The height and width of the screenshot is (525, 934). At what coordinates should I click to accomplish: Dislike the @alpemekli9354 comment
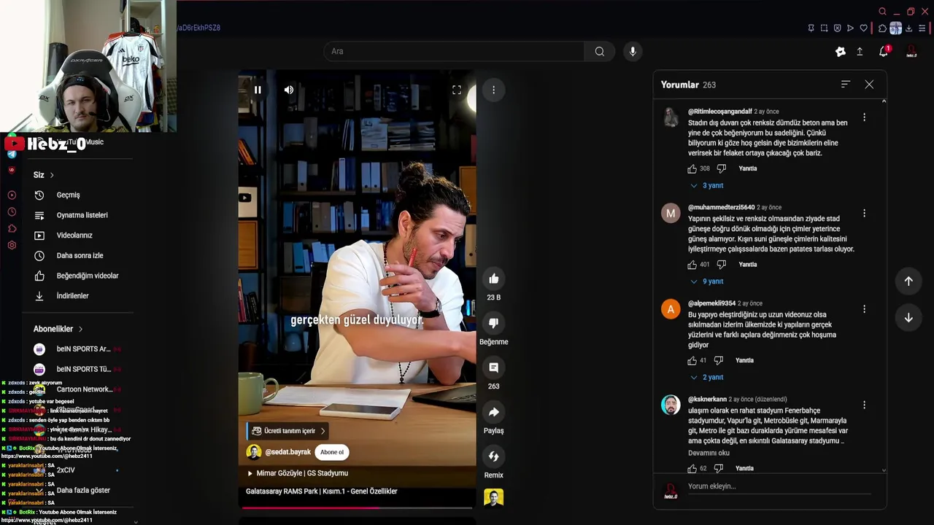718,360
